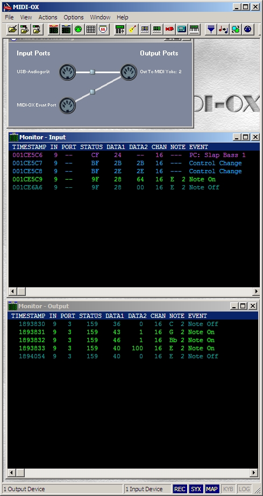The height and width of the screenshot is (496, 263).
Task: Click the USB-Audiogerät route connection node
Action: click(x=93, y=72)
